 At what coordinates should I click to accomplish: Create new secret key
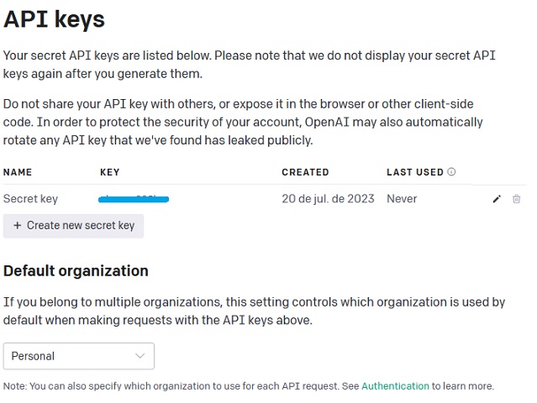(x=73, y=226)
